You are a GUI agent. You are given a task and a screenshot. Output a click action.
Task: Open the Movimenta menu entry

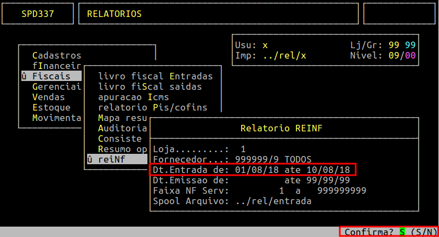point(56,118)
